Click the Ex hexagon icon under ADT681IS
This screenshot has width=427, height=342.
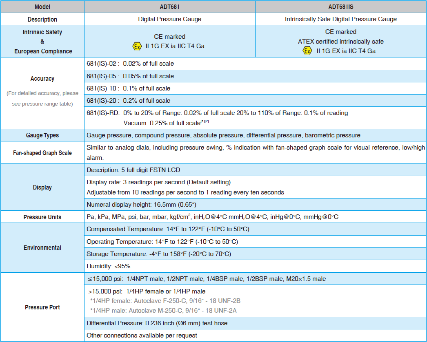307,51
